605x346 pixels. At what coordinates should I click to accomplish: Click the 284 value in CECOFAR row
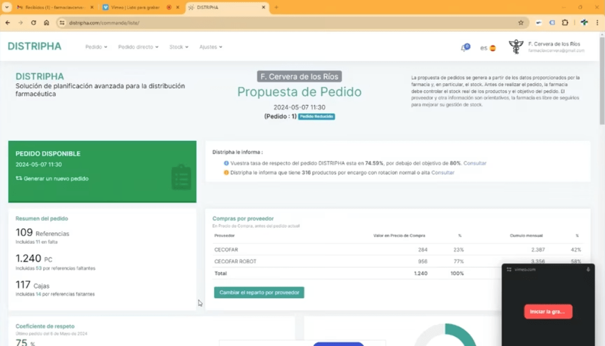(x=423, y=249)
